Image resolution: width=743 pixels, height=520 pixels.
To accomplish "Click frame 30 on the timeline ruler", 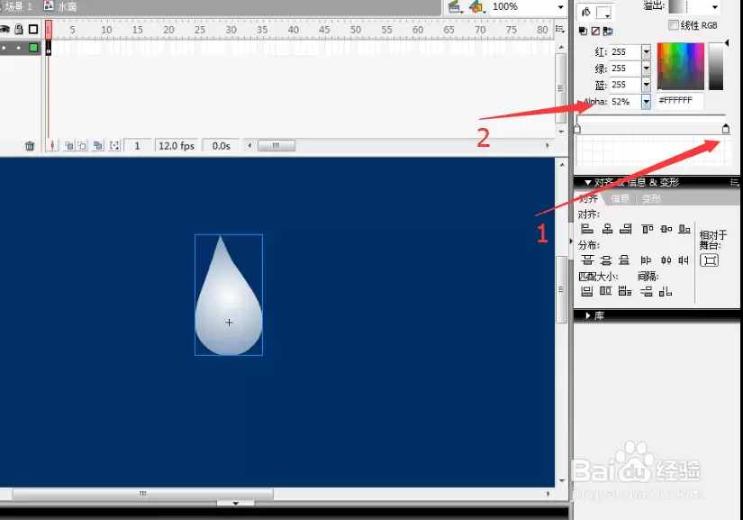I will click(231, 30).
